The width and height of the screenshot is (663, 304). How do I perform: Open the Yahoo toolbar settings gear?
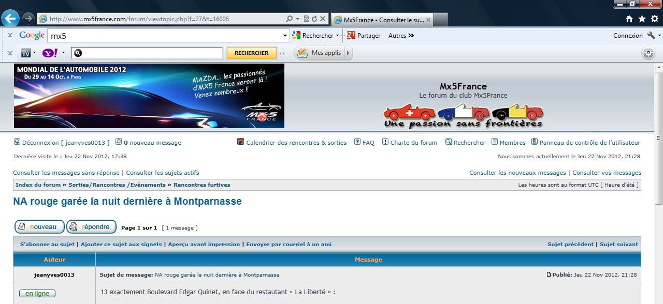(x=648, y=53)
